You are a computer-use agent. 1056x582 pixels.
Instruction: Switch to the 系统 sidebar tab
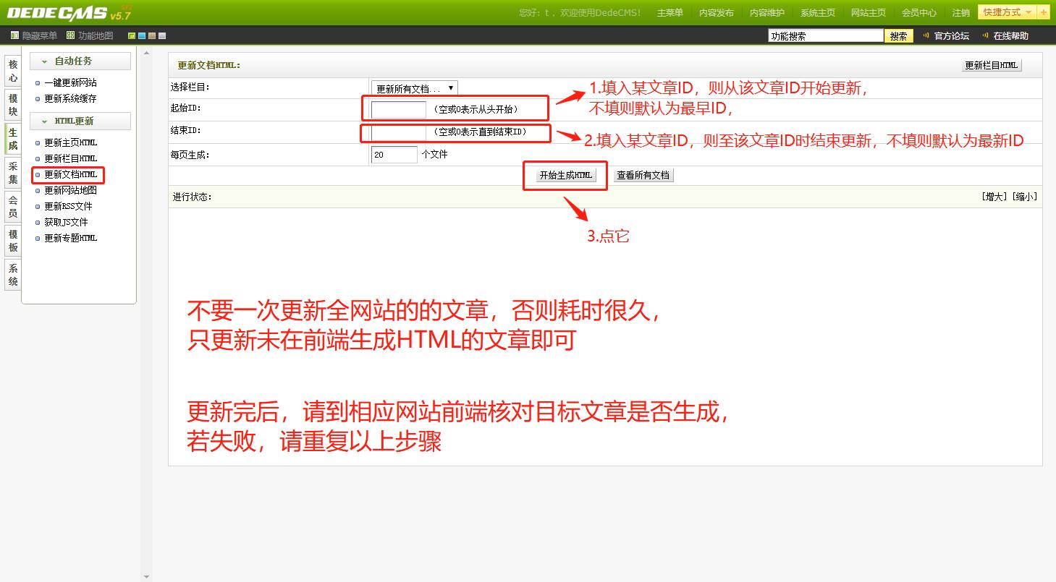(13, 275)
